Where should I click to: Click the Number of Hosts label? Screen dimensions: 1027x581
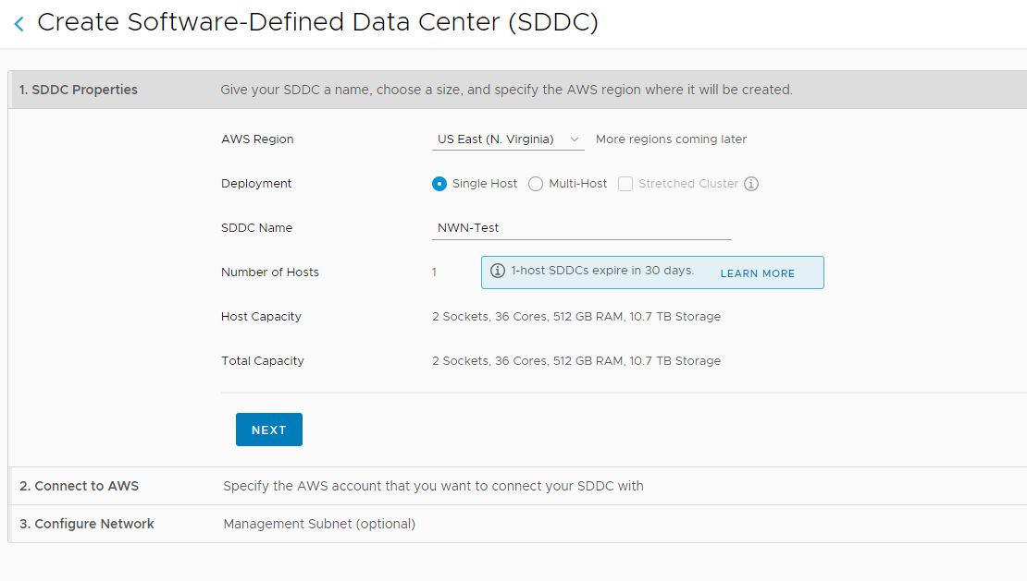270,272
